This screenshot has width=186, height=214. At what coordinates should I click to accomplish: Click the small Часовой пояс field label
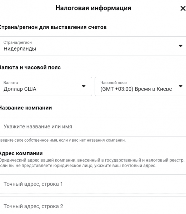tap(114, 83)
